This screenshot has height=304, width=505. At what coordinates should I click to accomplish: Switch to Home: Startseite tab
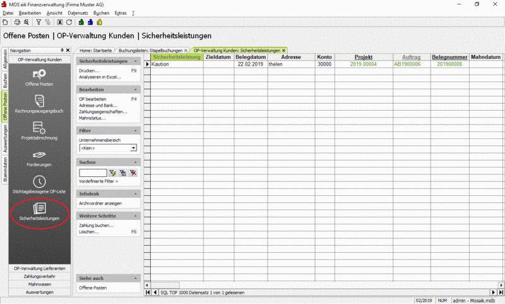click(x=95, y=51)
